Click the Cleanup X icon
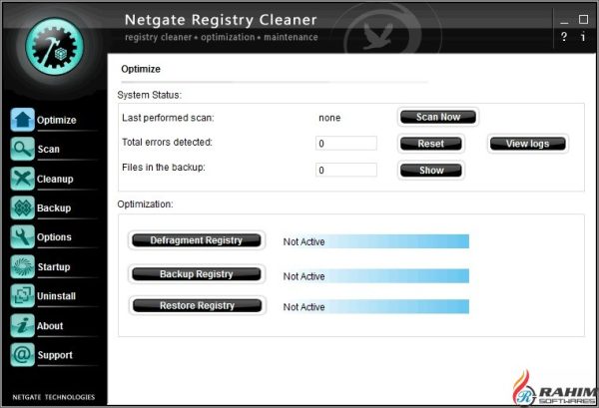The image size is (599, 408). (22, 179)
